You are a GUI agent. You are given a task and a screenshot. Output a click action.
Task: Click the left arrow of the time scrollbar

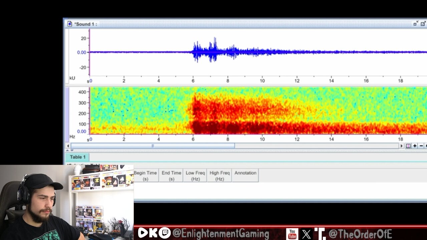pos(68,146)
